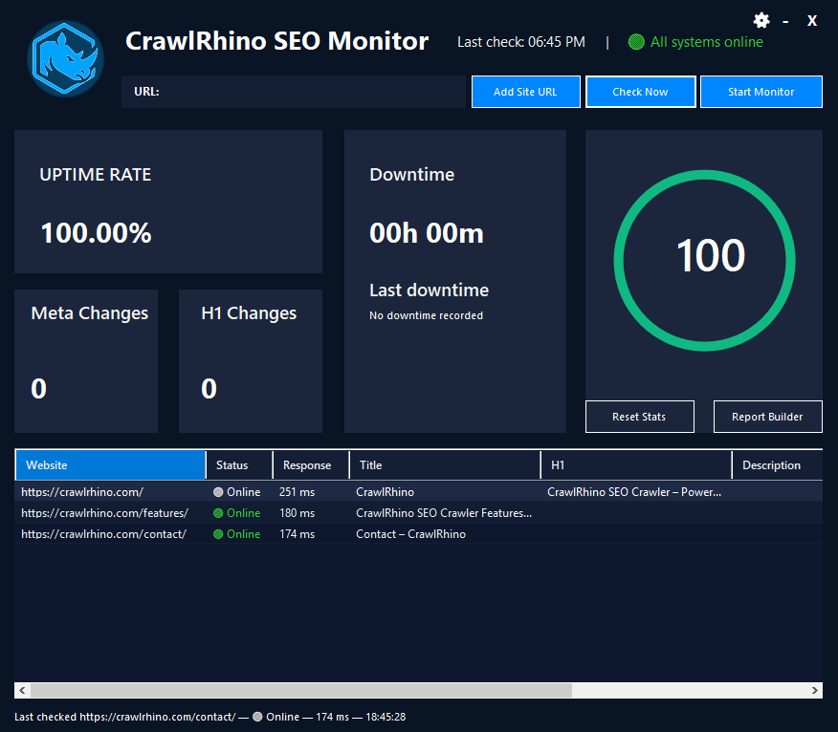Select the https://crawlrhino.com/features/ row
Screen dimensions: 838x732
tap(418, 513)
